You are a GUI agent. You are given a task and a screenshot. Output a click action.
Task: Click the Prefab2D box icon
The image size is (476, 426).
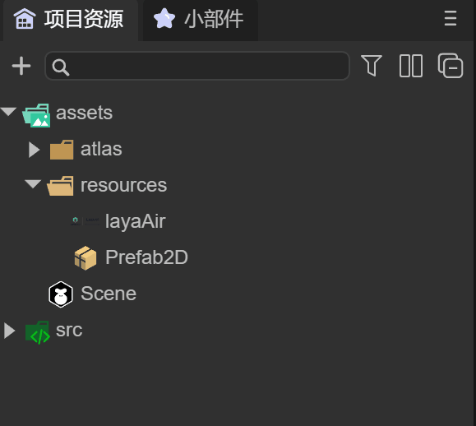(85, 257)
